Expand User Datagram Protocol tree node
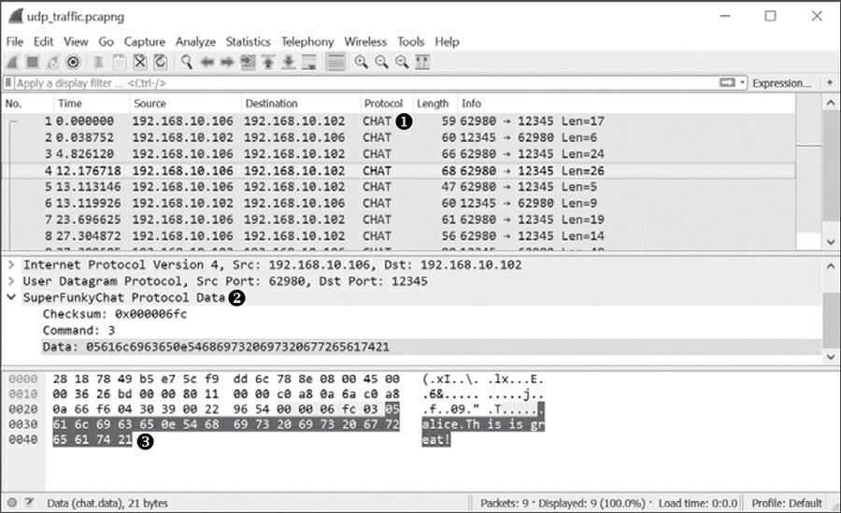 pyautogui.click(x=10, y=281)
